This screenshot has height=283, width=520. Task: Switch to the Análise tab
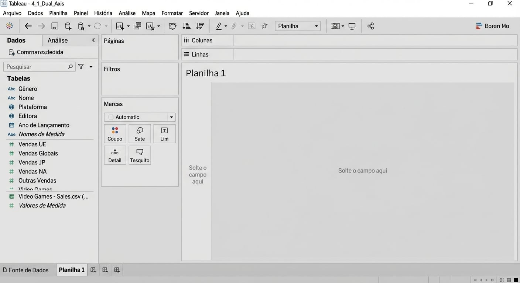coord(57,40)
